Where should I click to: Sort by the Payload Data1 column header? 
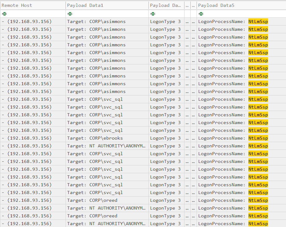click(107, 5)
